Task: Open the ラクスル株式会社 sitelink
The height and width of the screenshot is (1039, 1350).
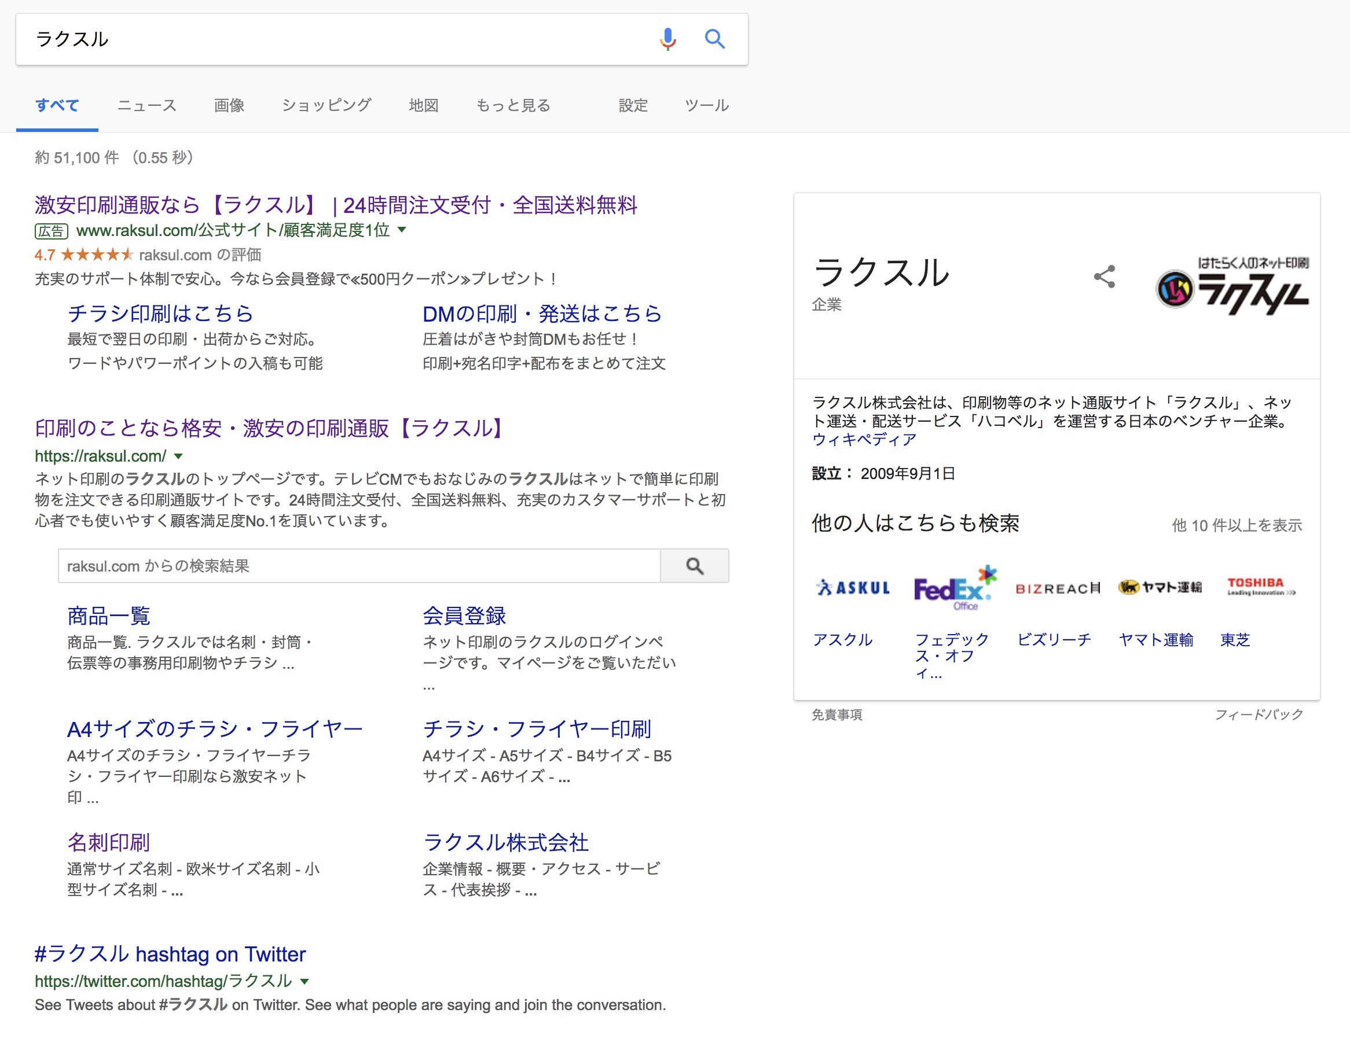Action: [505, 842]
